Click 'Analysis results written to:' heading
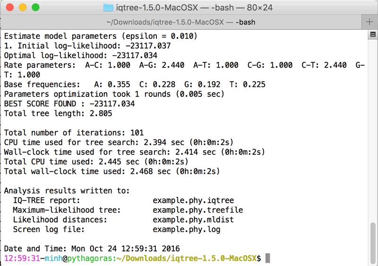This screenshot has height=266, width=378. click(67, 191)
